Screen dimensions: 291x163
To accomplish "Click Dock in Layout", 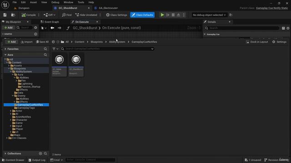I will click(x=257, y=42).
